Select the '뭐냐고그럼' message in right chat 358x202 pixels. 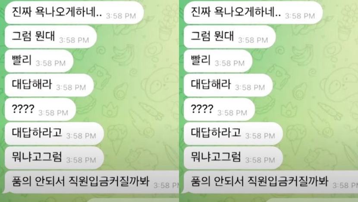(233, 158)
